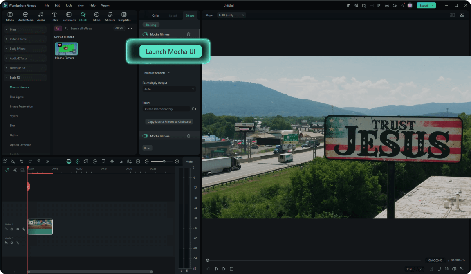The height and width of the screenshot is (274, 471).
Task: Open the Tools menu
Action: click(x=69, y=5)
